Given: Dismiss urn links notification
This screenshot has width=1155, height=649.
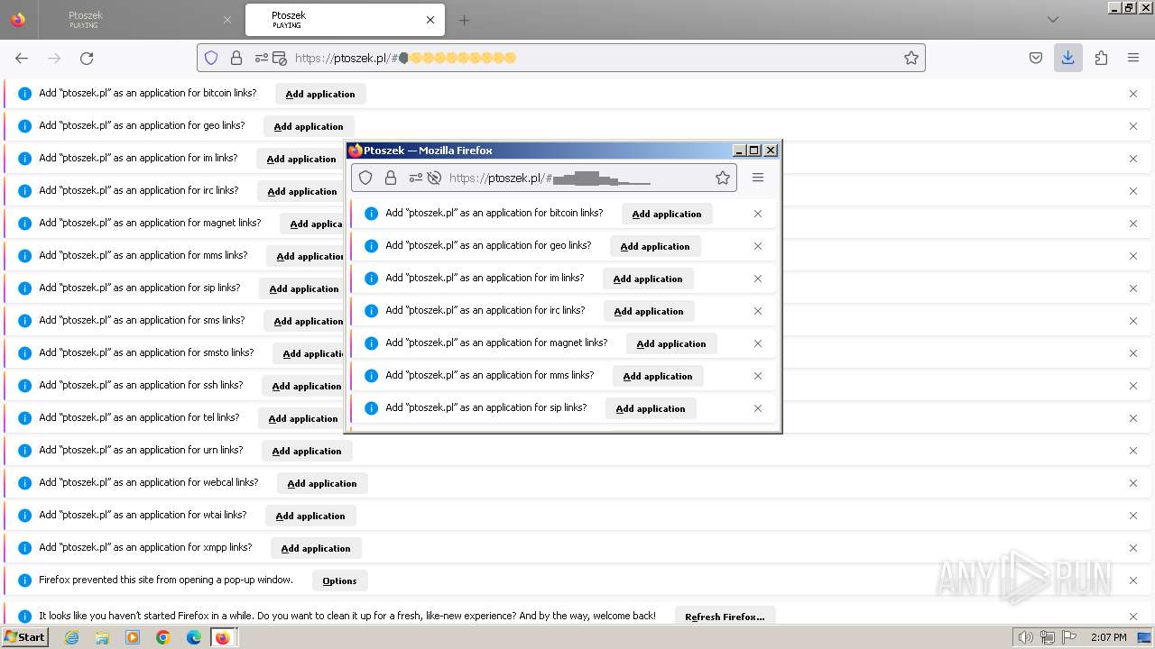Looking at the screenshot, I should pyautogui.click(x=1133, y=451).
